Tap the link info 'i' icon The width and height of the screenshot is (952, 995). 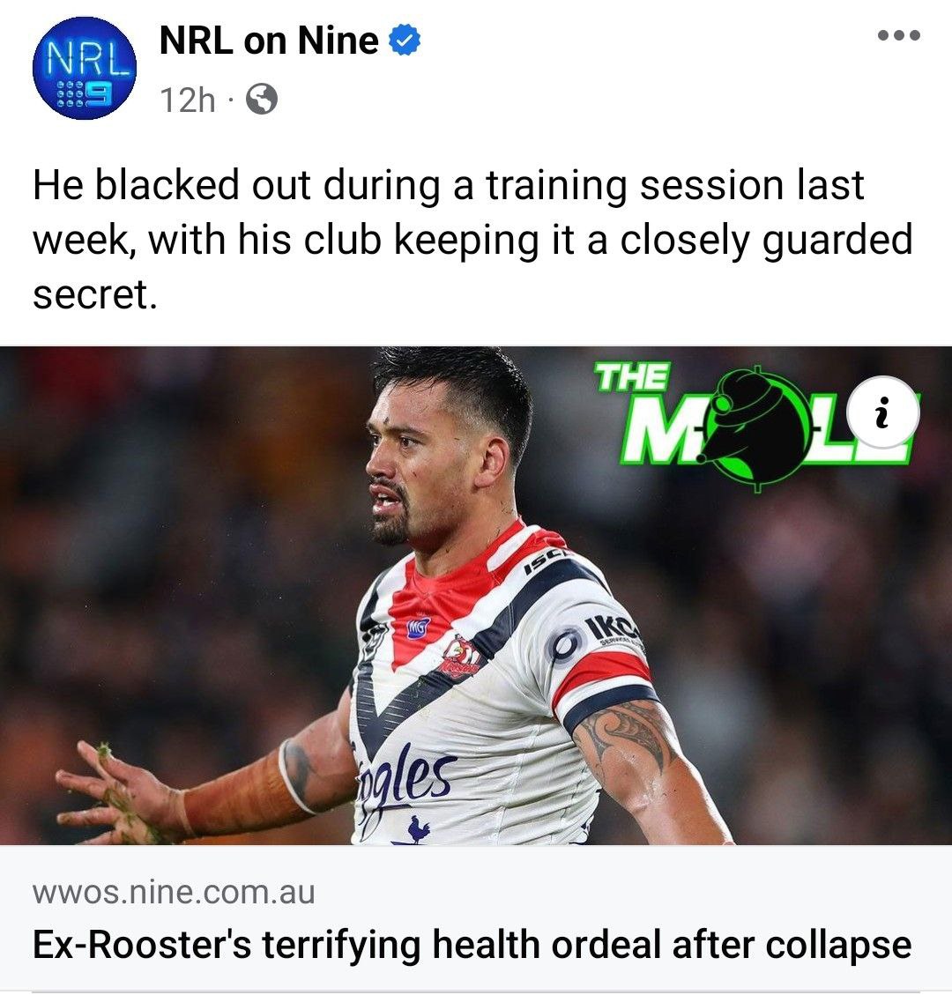point(881,412)
